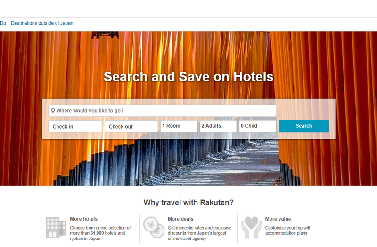Viewport: 377px width, 247px height.
Task: Click the 31,000 hotels and ryokan description
Action: pos(100,233)
